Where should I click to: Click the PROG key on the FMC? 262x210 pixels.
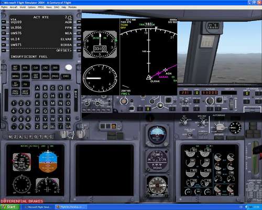click(x=55, y=76)
